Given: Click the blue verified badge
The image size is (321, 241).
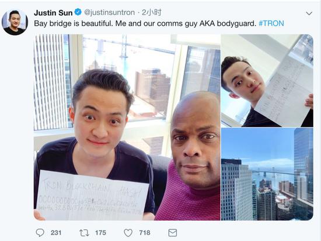Looking at the screenshot, I should click(x=78, y=12).
